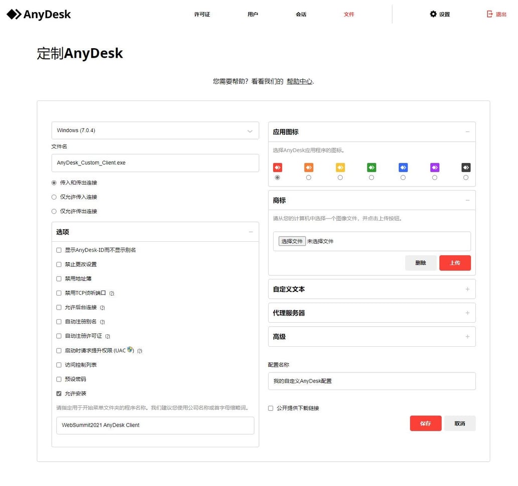518x486 pixels.
Task: Expand the 高级 section
Action: (x=467, y=337)
